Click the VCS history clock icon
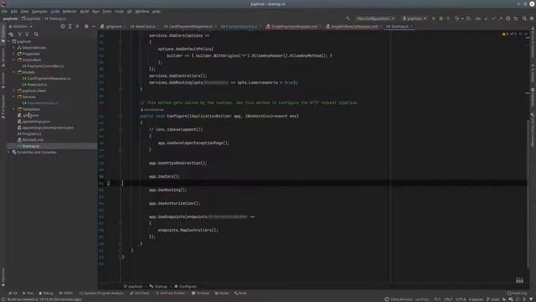Screen dimensions: 536x302 click(508, 18)
